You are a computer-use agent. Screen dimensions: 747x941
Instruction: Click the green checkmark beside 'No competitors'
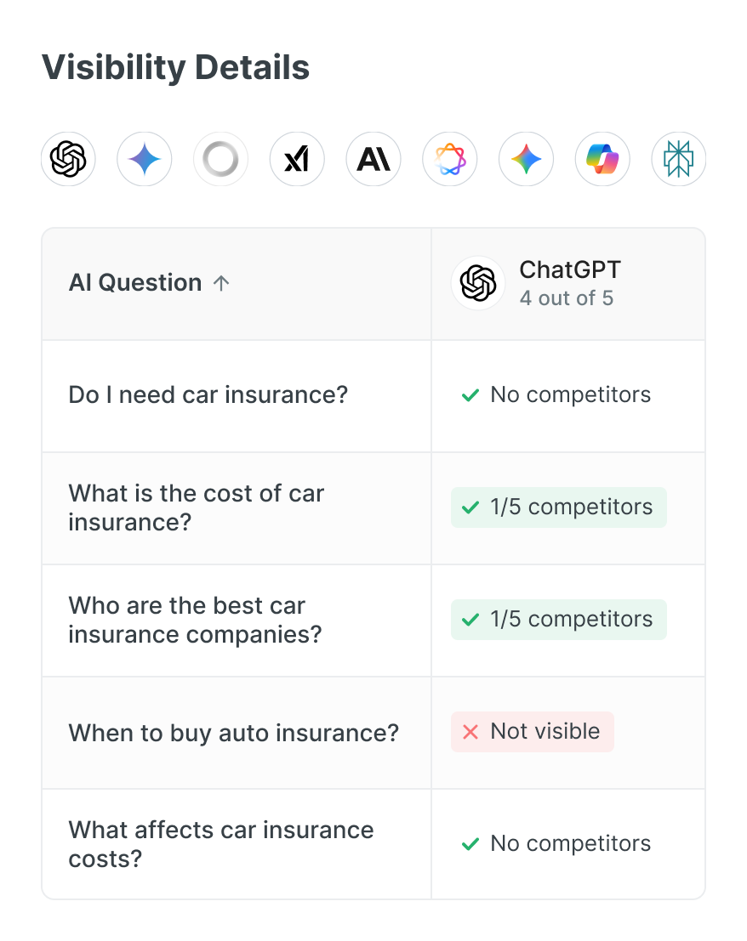coord(469,395)
